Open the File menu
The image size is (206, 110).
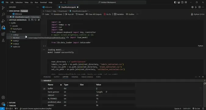tap(7, 2)
